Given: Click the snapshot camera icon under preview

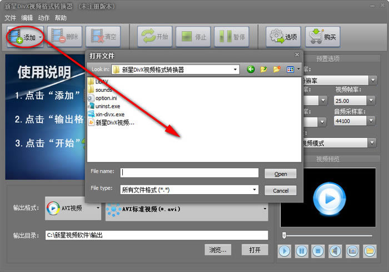Looking at the screenshot, I should click(352, 251).
